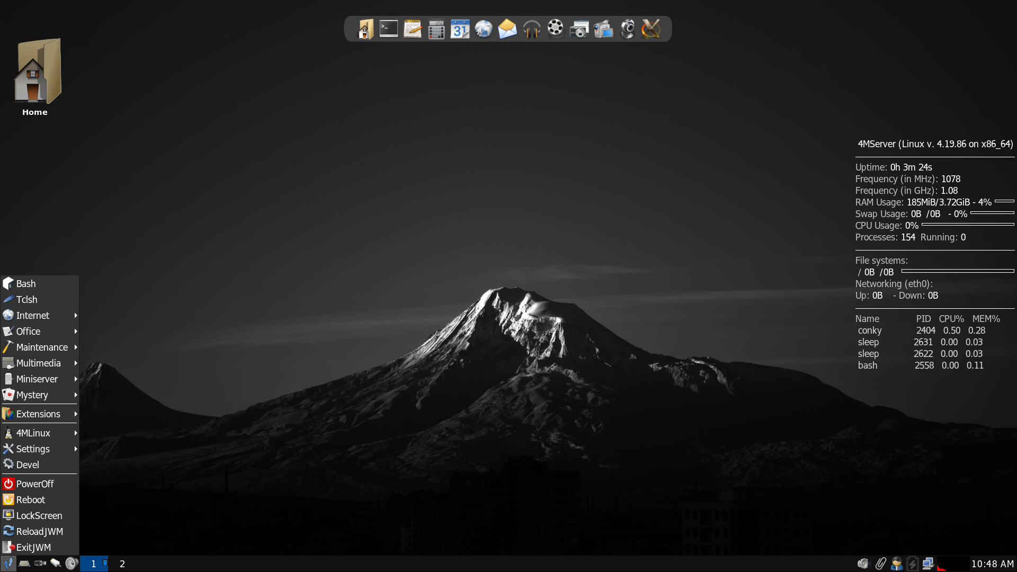Open the 4MLinux submenu
1017x572 pixels.
[x=40, y=433]
